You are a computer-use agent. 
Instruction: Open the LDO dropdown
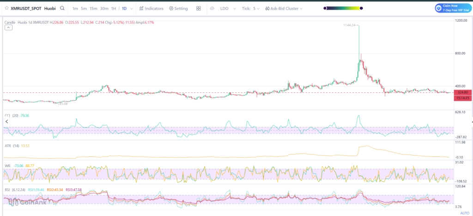tap(227, 8)
